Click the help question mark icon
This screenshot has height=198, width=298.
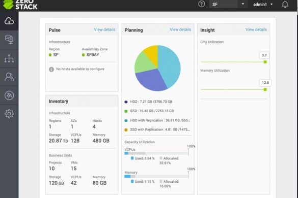[201, 4]
